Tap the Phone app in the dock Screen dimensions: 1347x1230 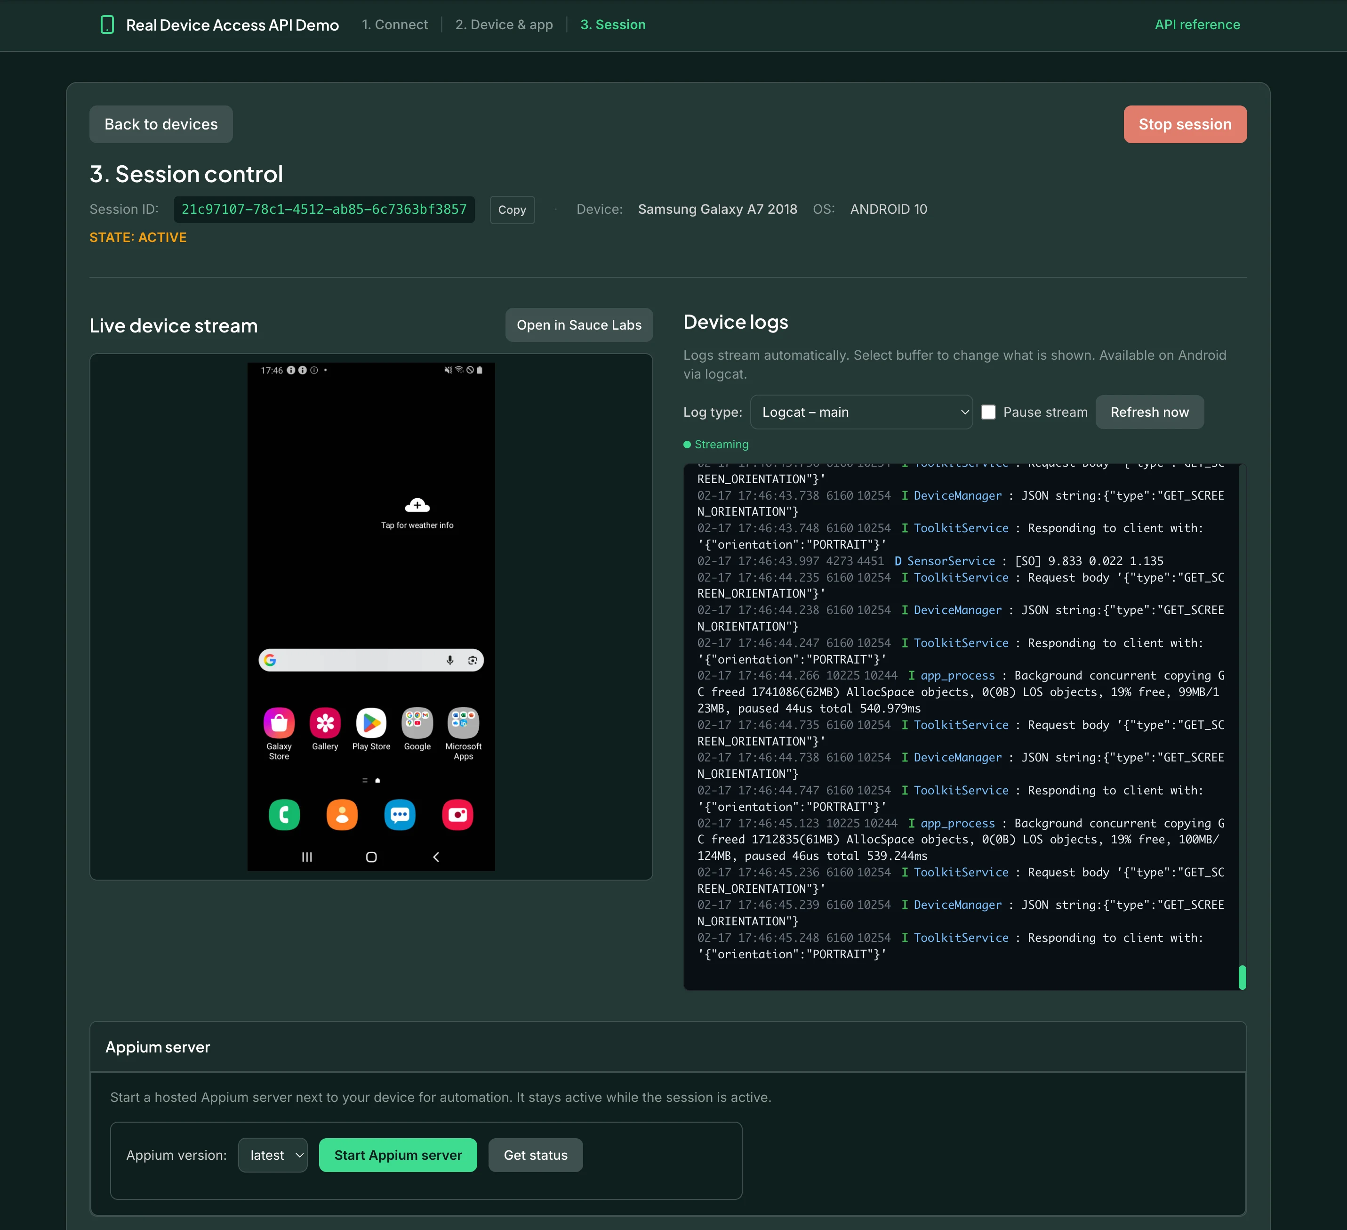pos(285,814)
